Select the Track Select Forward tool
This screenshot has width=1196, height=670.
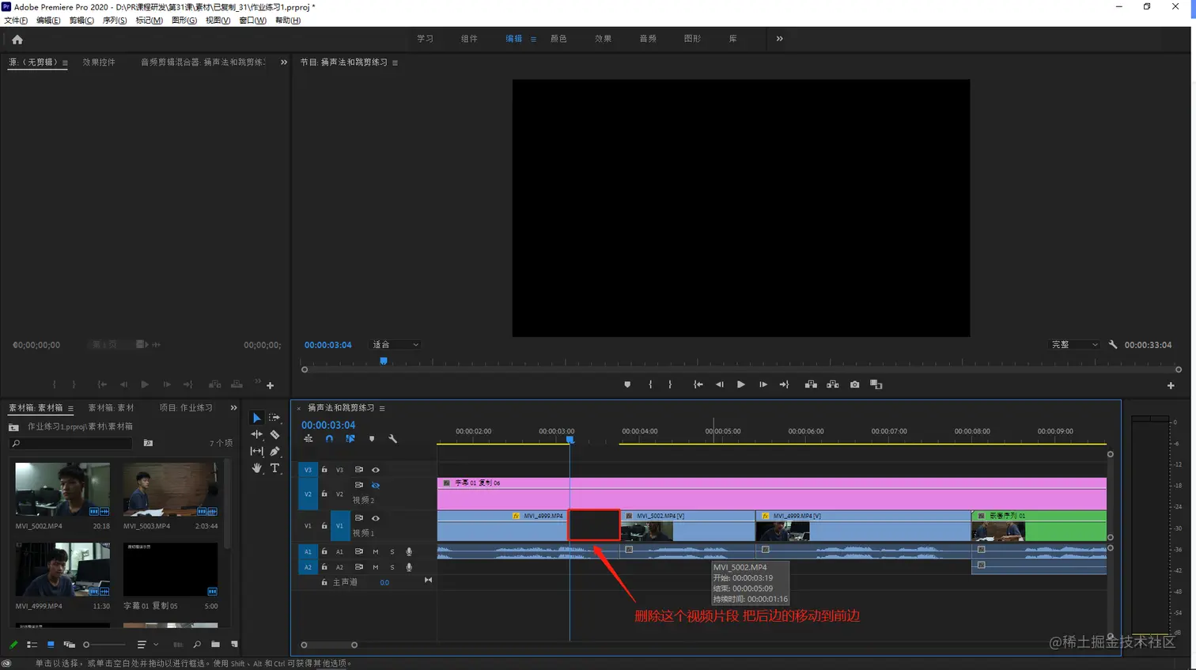(274, 418)
